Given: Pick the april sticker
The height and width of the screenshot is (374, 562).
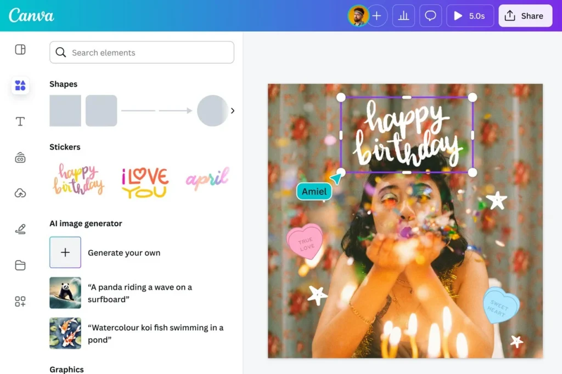Looking at the screenshot, I should pos(207,177).
